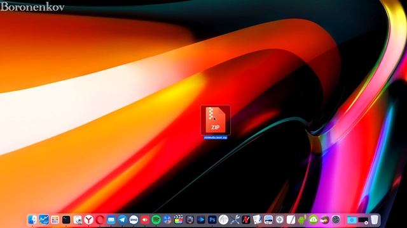This screenshot has height=228, width=407.
Task: Select the ZIP archive file on the desktop
Action: click(x=216, y=120)
